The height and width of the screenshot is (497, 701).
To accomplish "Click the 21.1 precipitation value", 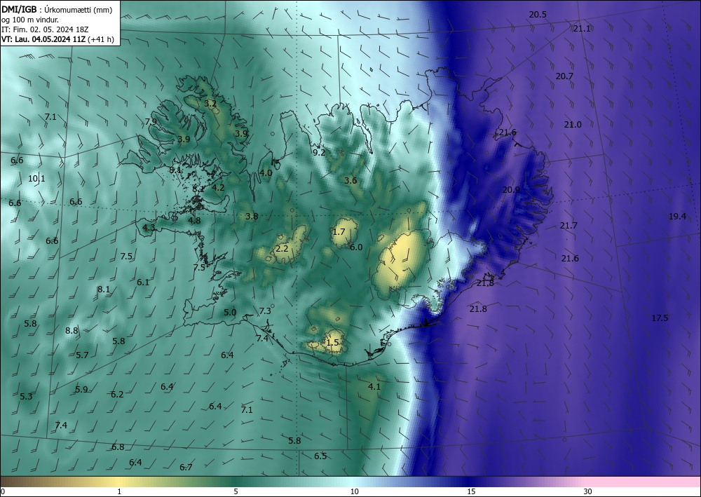I will pos(582,29).
